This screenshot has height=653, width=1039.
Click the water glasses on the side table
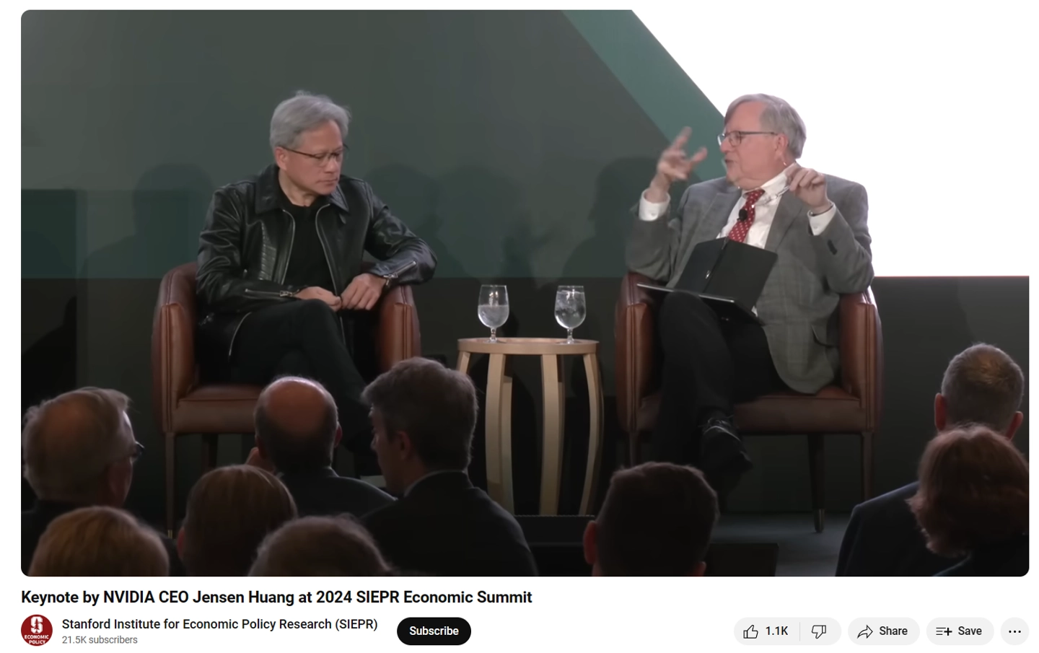532,312
